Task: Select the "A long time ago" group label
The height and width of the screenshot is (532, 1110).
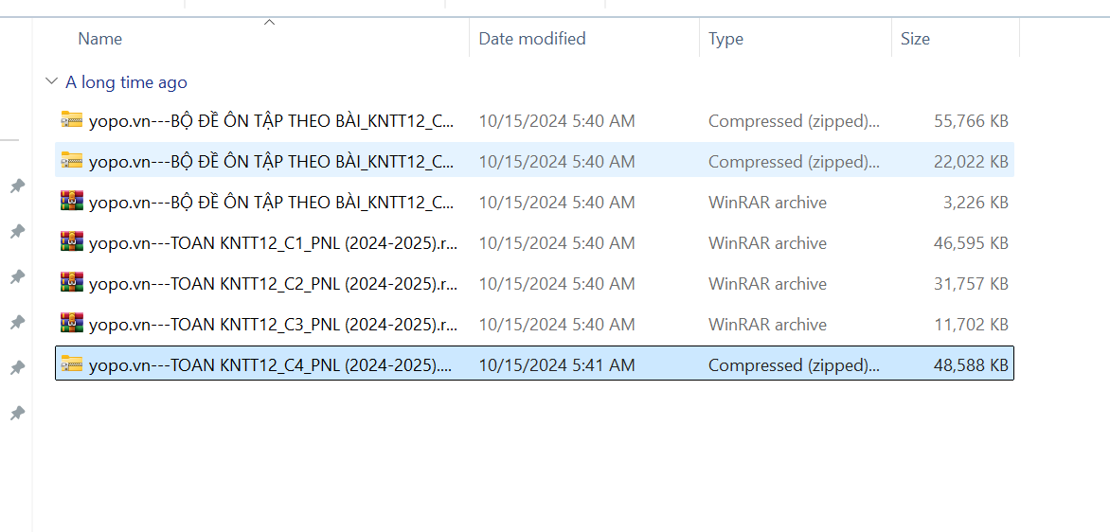Action: [126, 82]
